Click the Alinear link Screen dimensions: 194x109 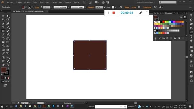(127, 7)
